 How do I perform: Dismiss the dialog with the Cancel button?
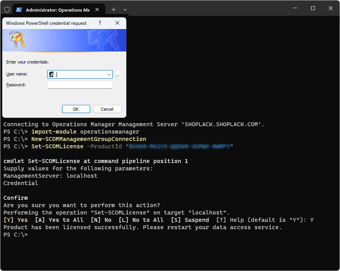point(107,109)
